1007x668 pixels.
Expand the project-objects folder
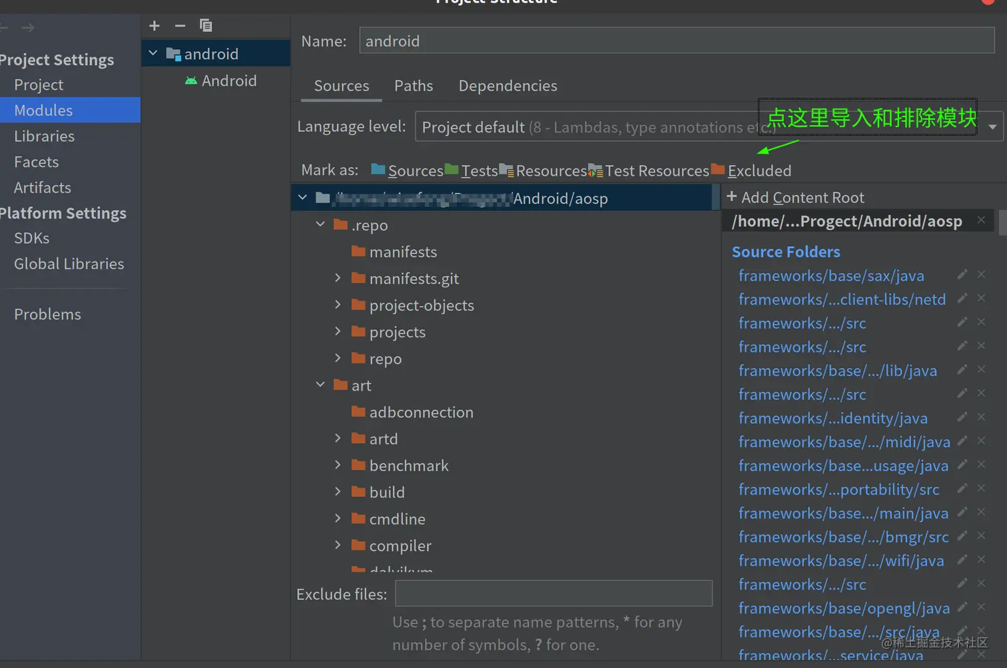click(x=338, y=304)
